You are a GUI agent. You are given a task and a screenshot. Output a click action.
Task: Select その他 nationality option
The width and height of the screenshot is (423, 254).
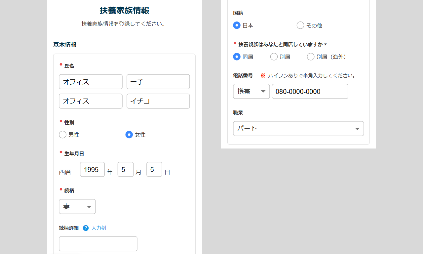pos(300,25)
